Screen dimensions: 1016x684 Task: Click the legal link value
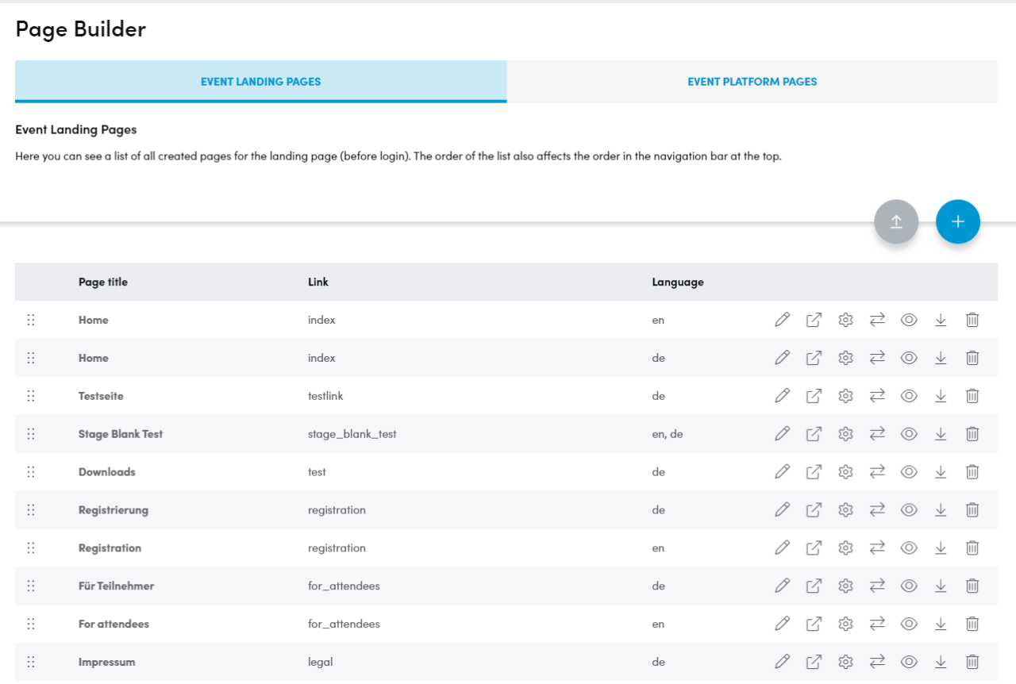point(321,663)
